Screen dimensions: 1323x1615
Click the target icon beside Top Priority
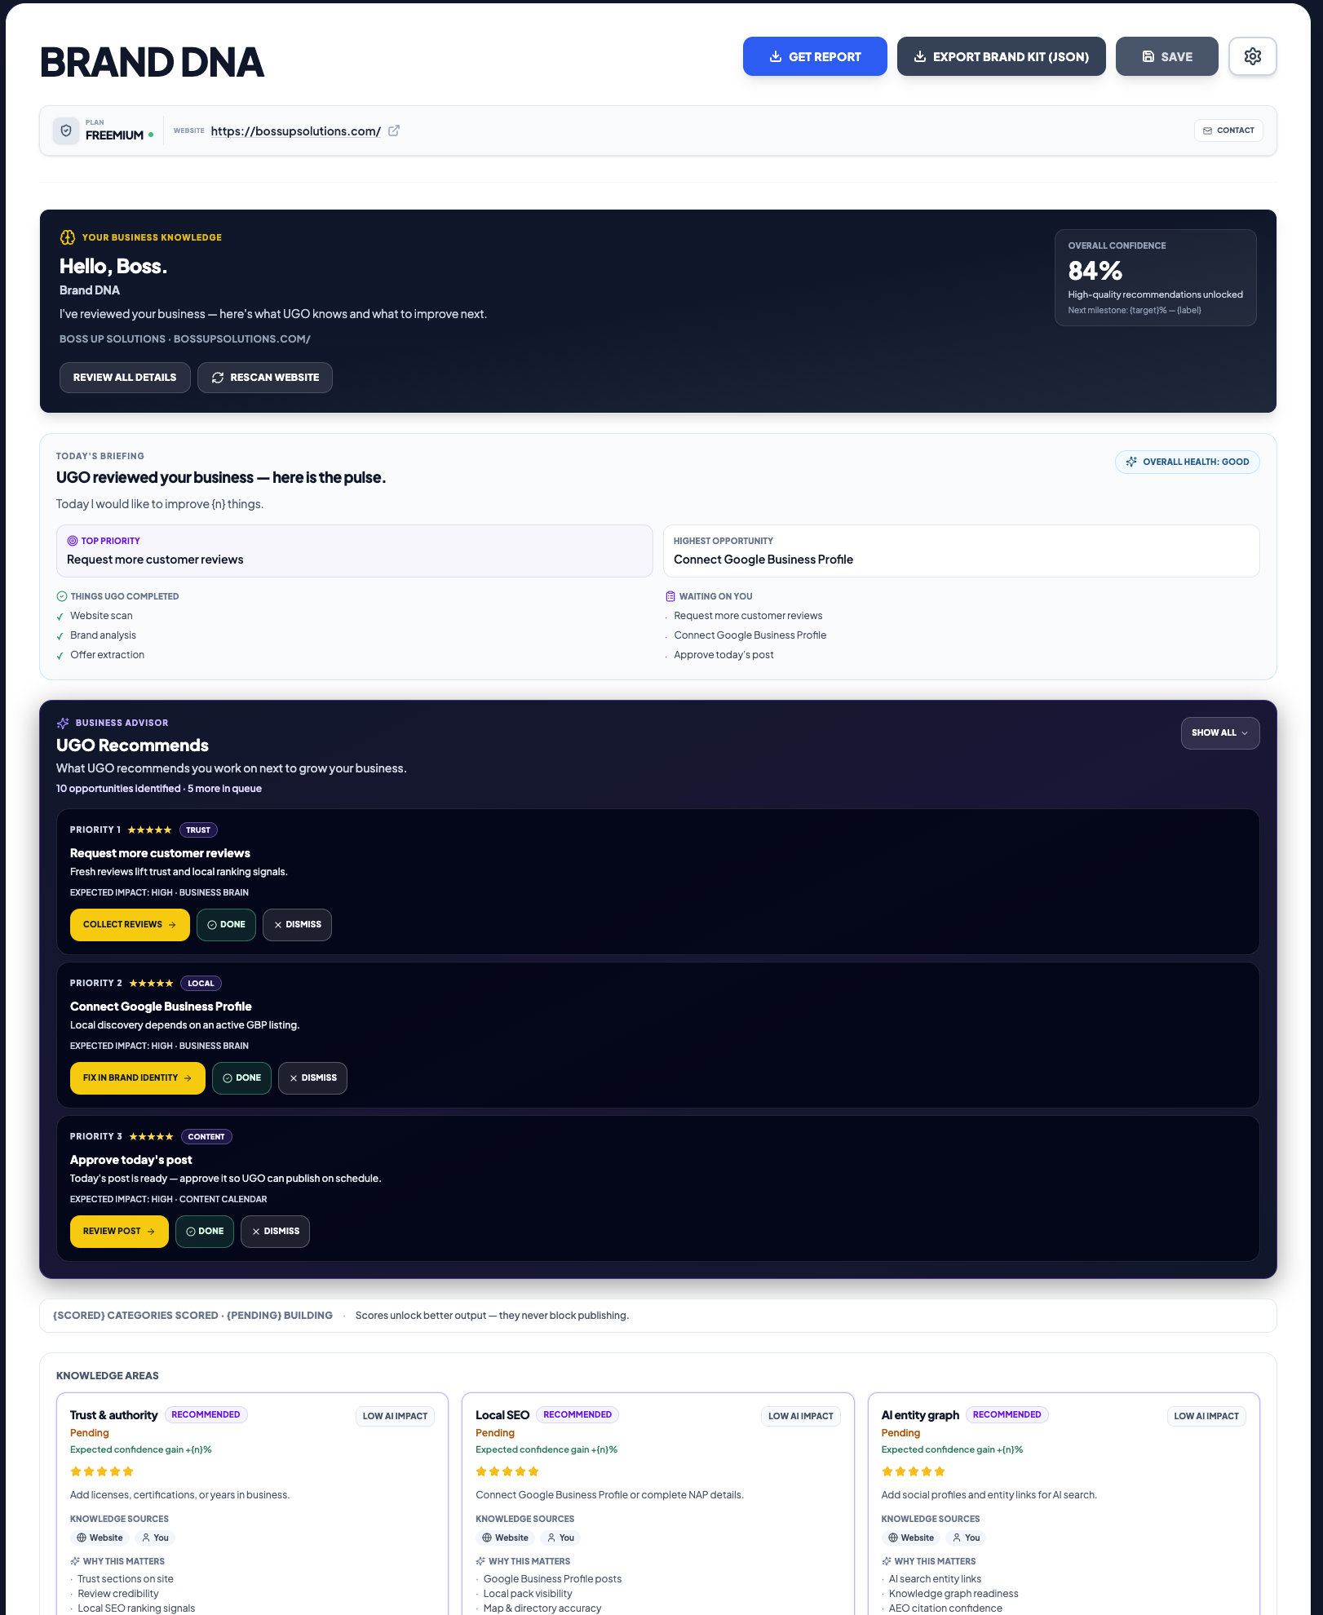pyautogui.click(x=72, y=541)
